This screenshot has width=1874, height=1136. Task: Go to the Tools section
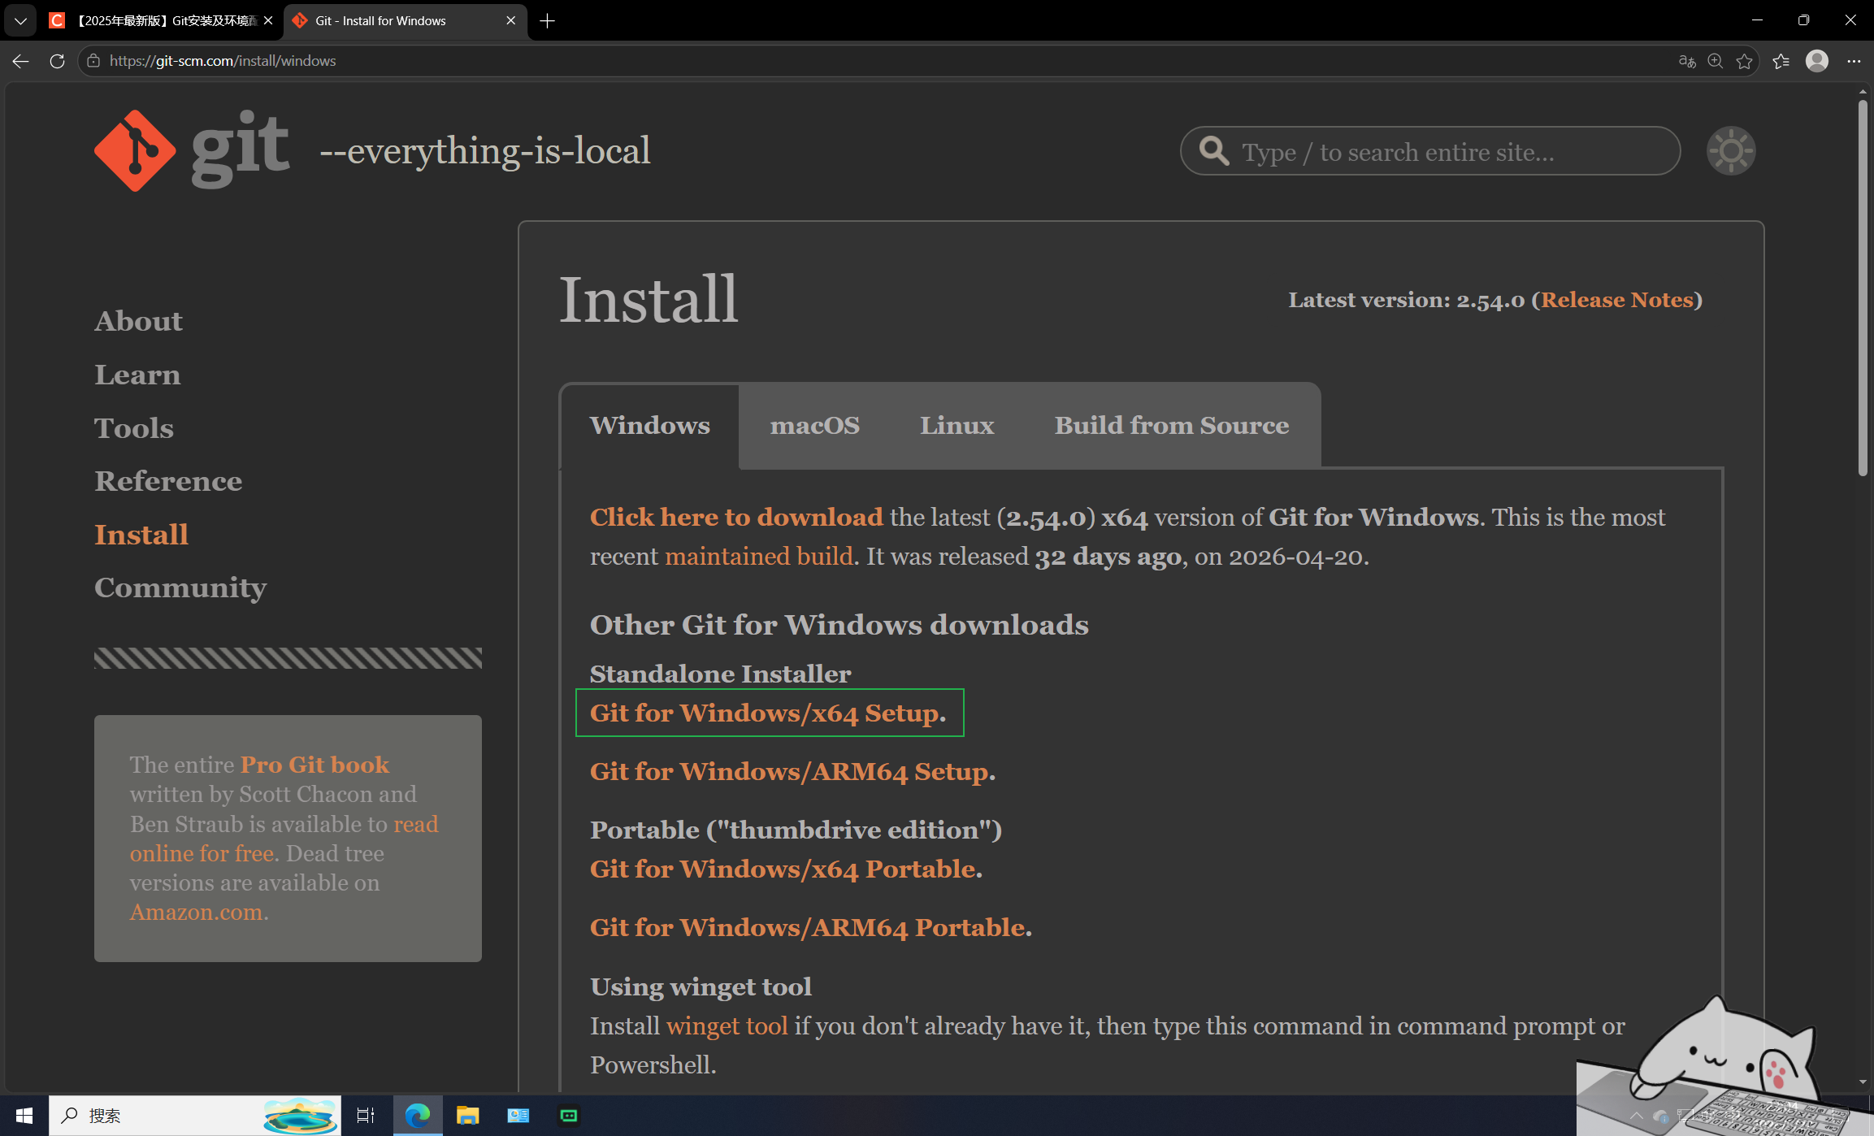point(134,428)
